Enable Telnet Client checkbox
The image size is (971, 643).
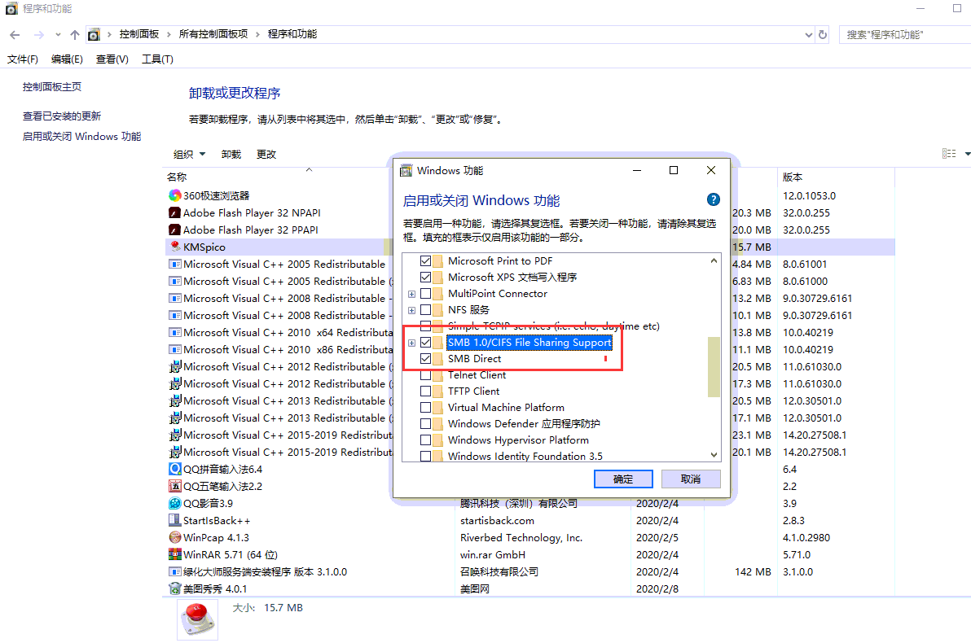coord(425,375)
